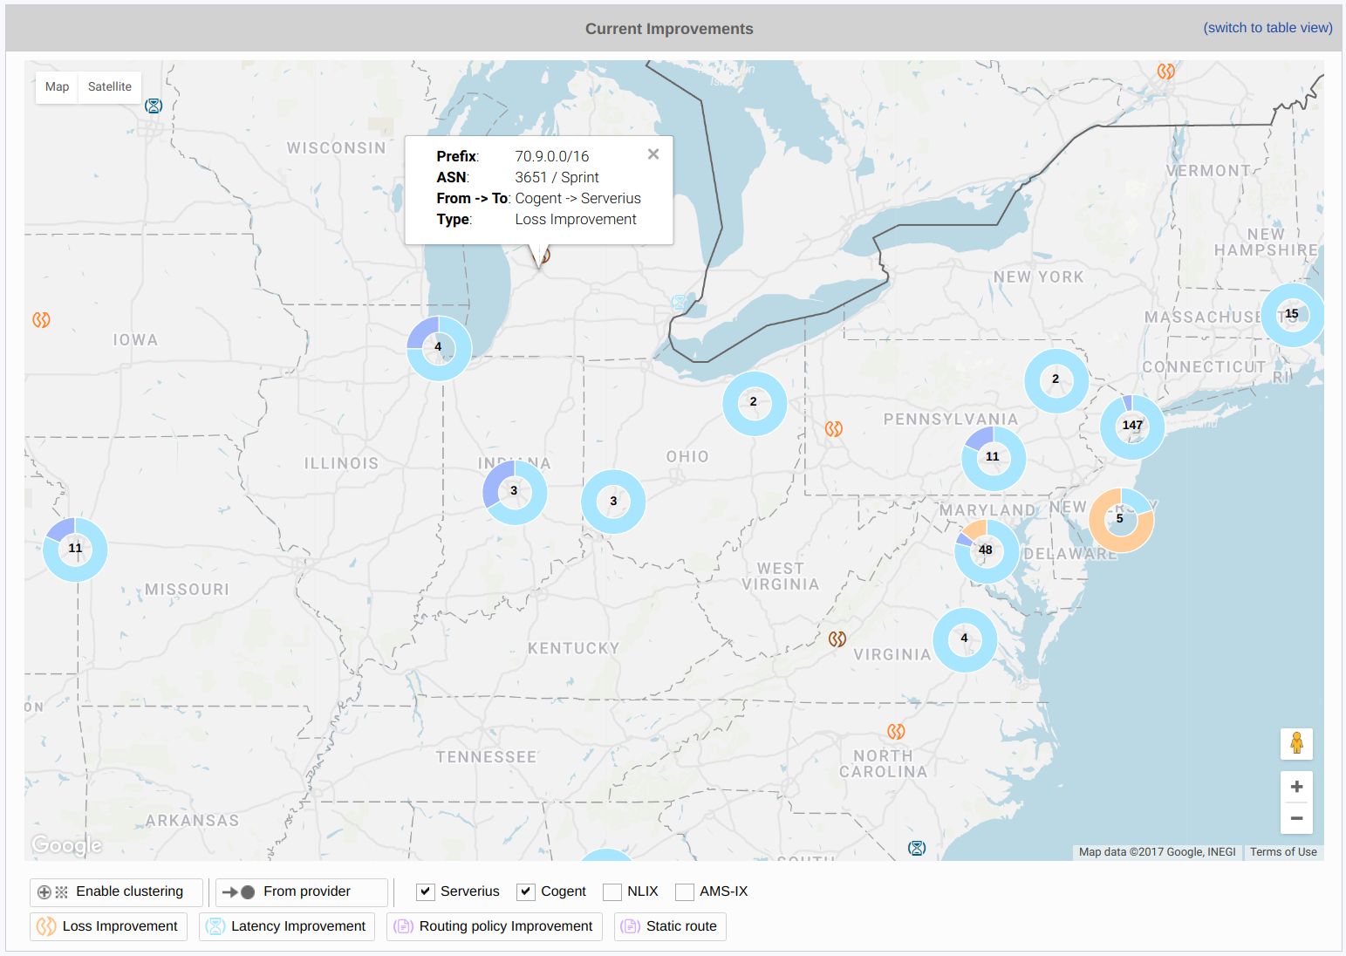
Task: Check the AMS-IX checkbox
Action: point(685,891)
